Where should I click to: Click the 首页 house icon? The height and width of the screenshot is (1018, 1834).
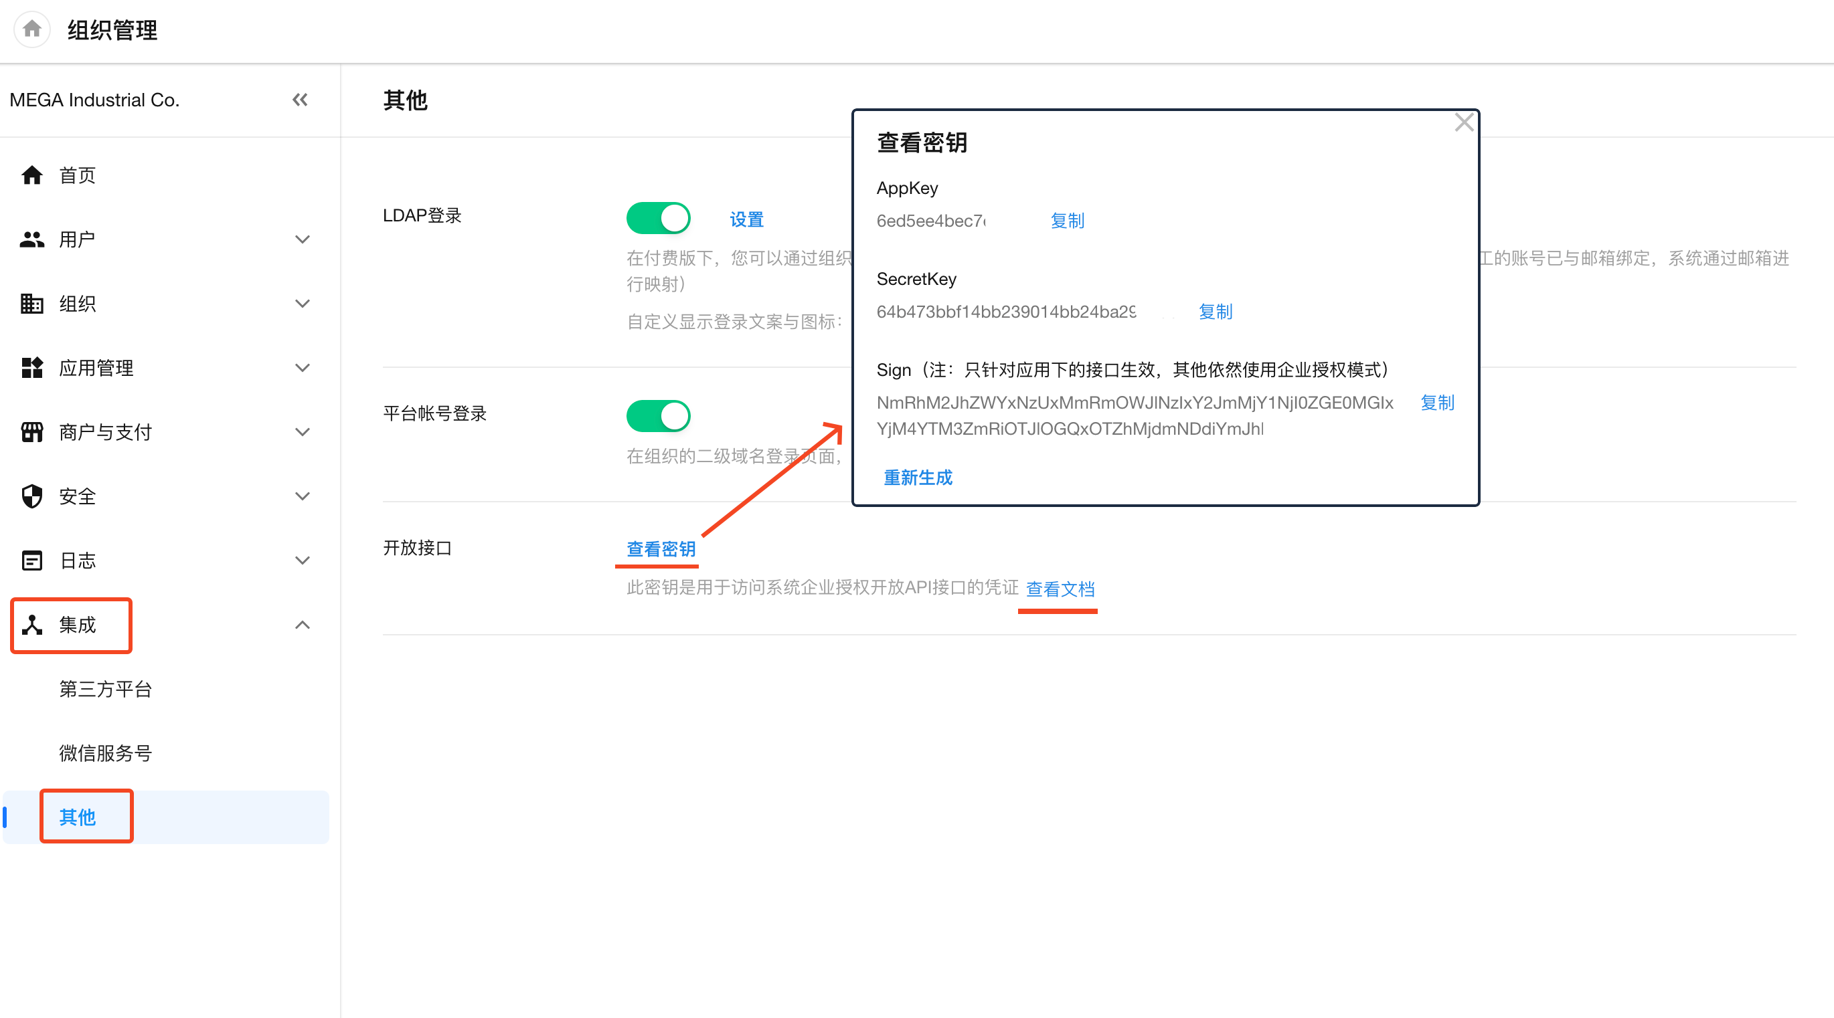coord(32,175)
